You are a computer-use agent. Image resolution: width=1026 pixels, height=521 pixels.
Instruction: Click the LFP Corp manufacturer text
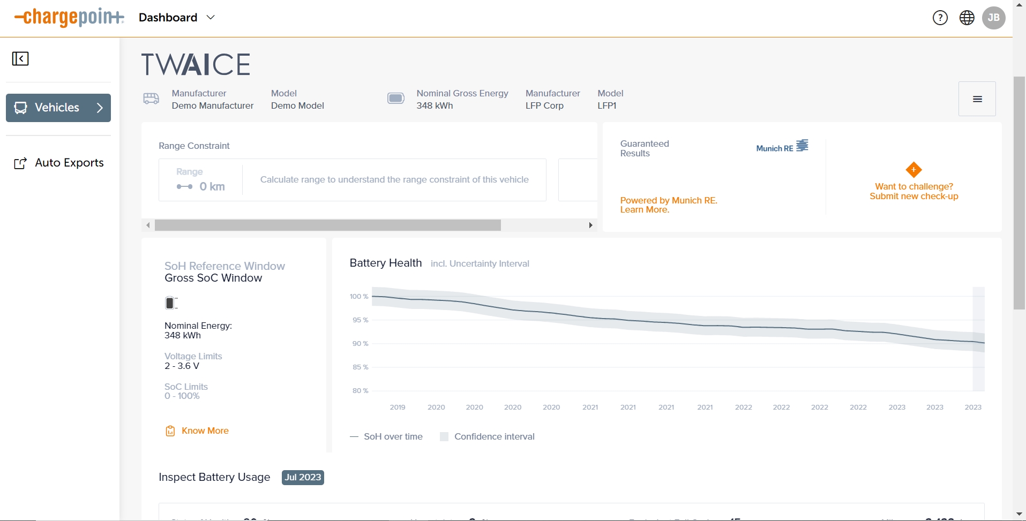[544, 106]
